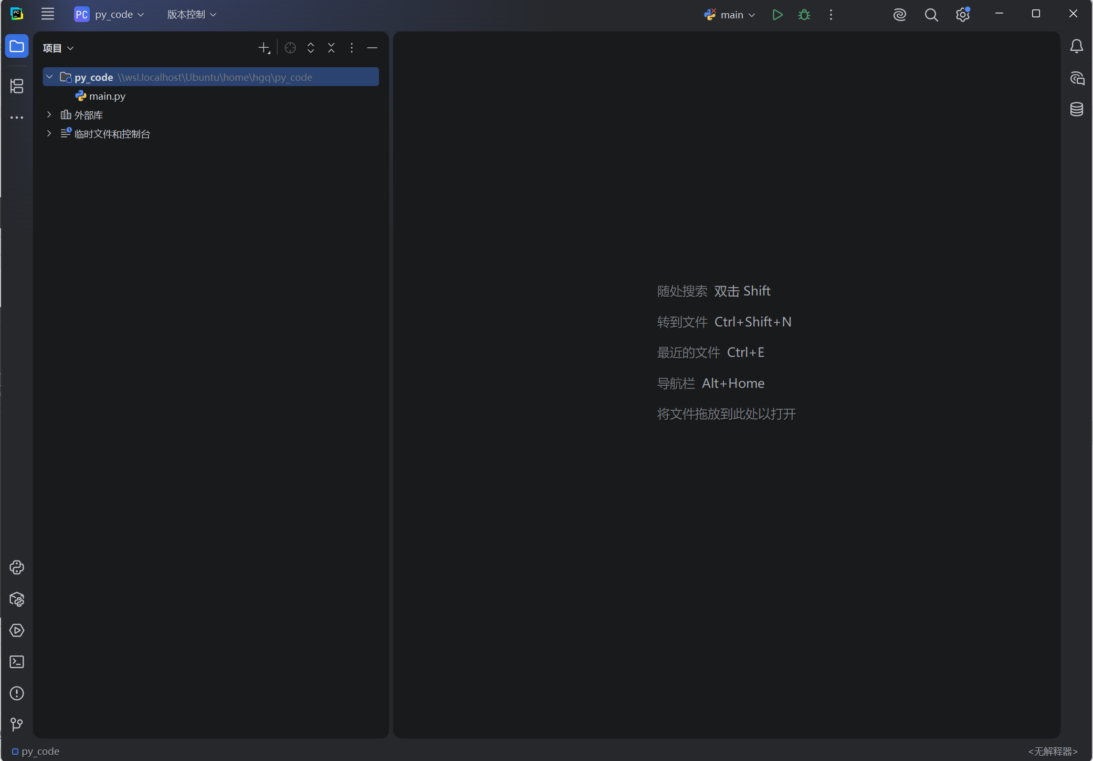Open the 版本控制 dropdown menu
The height and width of the screenshot is (761, 1093).
pyautogui.click(x=192, y=14)
